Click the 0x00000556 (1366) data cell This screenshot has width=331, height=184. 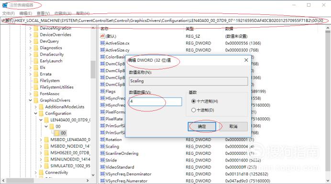click(x=243, y=43)
